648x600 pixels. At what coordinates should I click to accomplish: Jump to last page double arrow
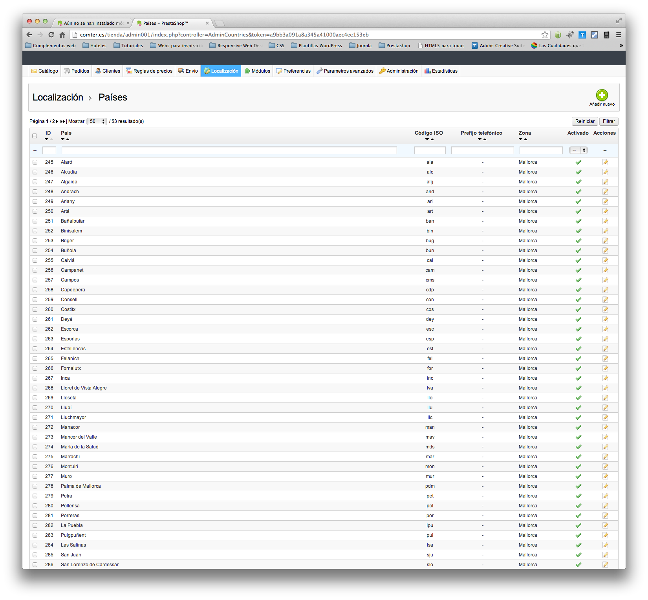62,121
